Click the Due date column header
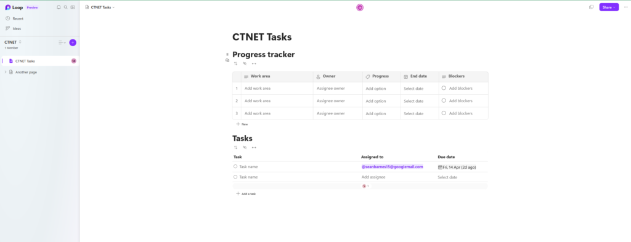 click(446, 157)
